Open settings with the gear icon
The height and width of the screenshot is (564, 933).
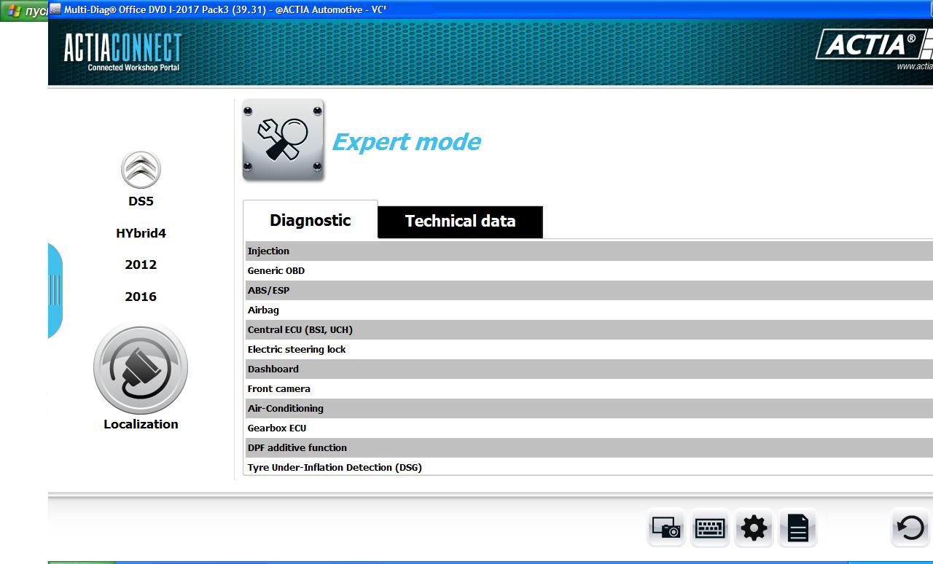(x=754, y=528)
